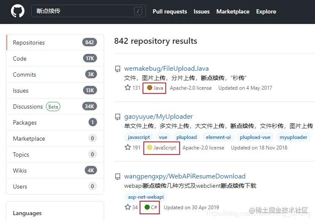Click 'Updated on 4 May 2017' text
315x221 pixels.
(245, 88)
